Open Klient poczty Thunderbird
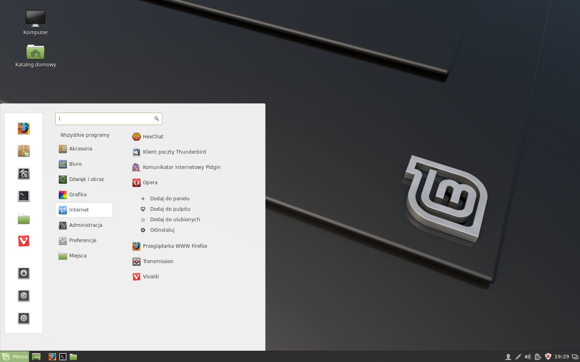 (169, 152)
